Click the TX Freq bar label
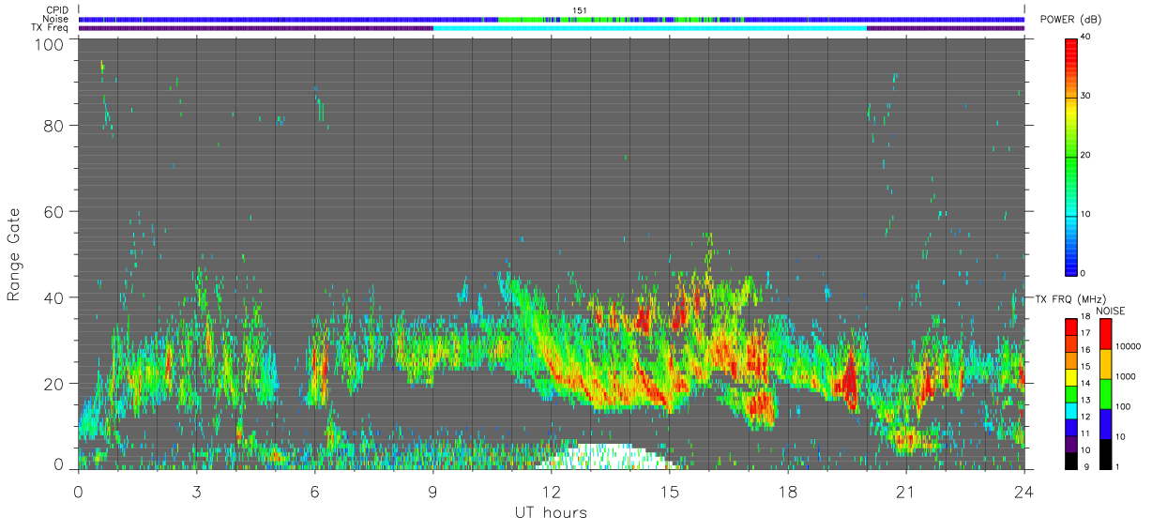Screen dimensions: 1152x532 (x=51, y=27)
